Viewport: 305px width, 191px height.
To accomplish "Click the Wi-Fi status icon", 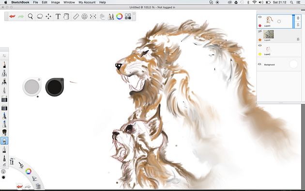I will pyautogui.click(x=254, y=2).
